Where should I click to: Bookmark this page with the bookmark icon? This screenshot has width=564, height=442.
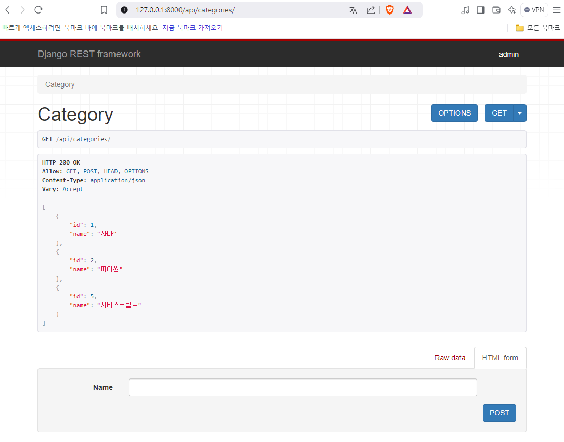click(x=104, y=10)
